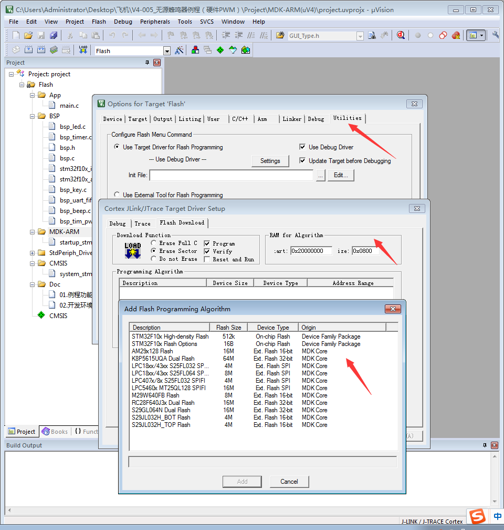Open Select Software Packs icon
Screen dimensions: 504x530
click(x=233, y=50)
